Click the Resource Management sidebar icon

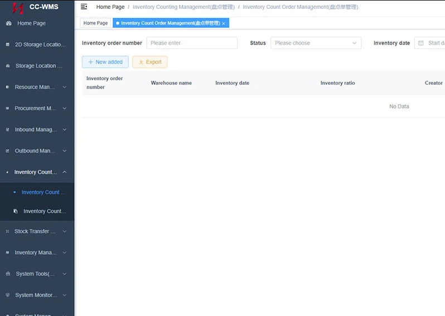coord(8,87)
